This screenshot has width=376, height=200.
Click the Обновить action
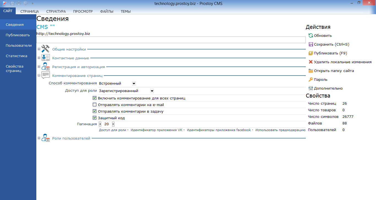323,35
